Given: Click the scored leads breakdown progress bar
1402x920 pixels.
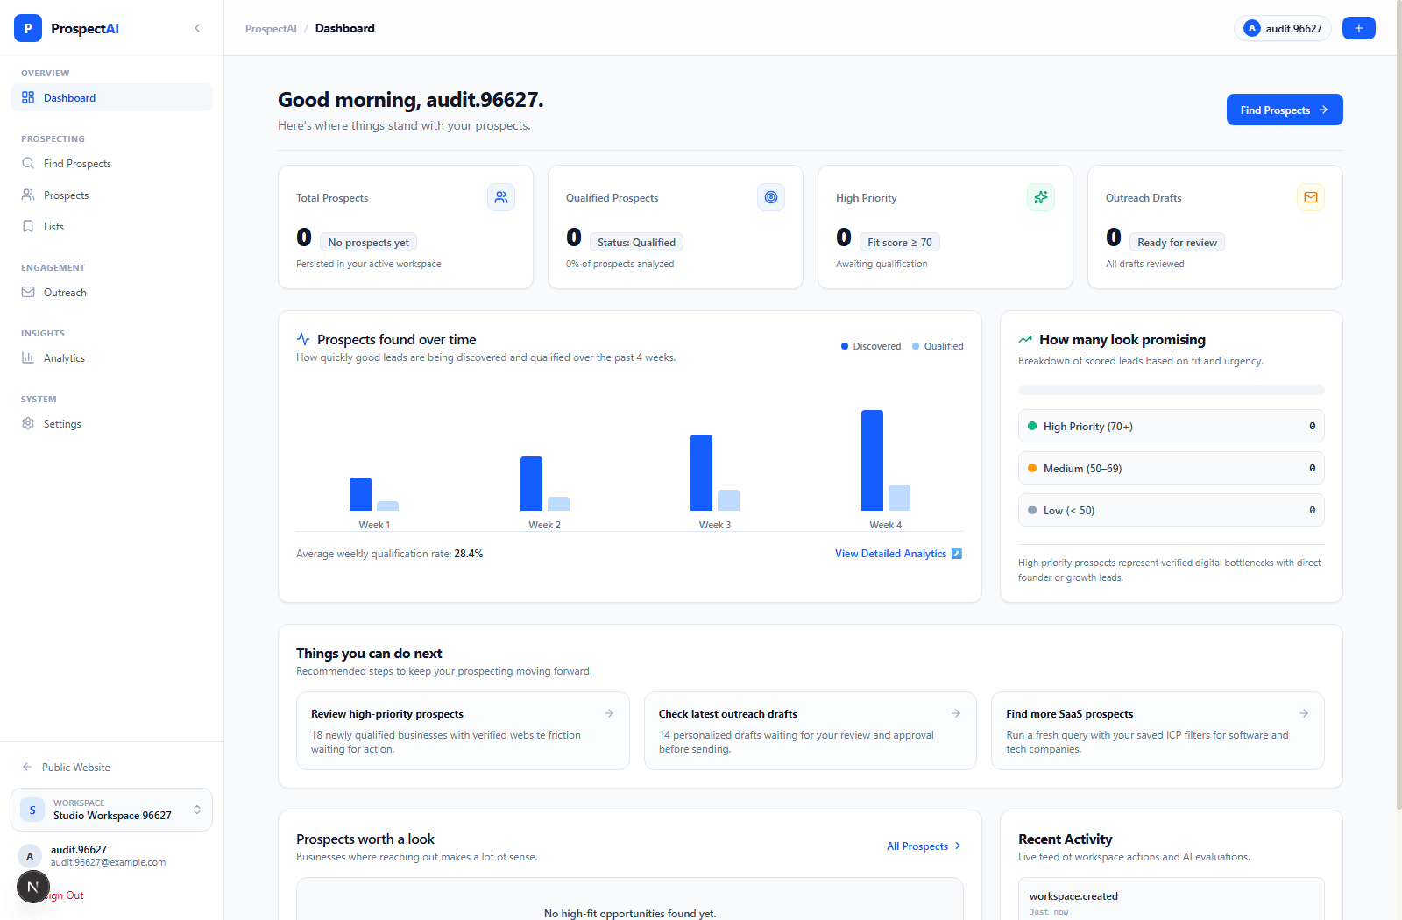Looking at the screenshot, I should 1171,390.
